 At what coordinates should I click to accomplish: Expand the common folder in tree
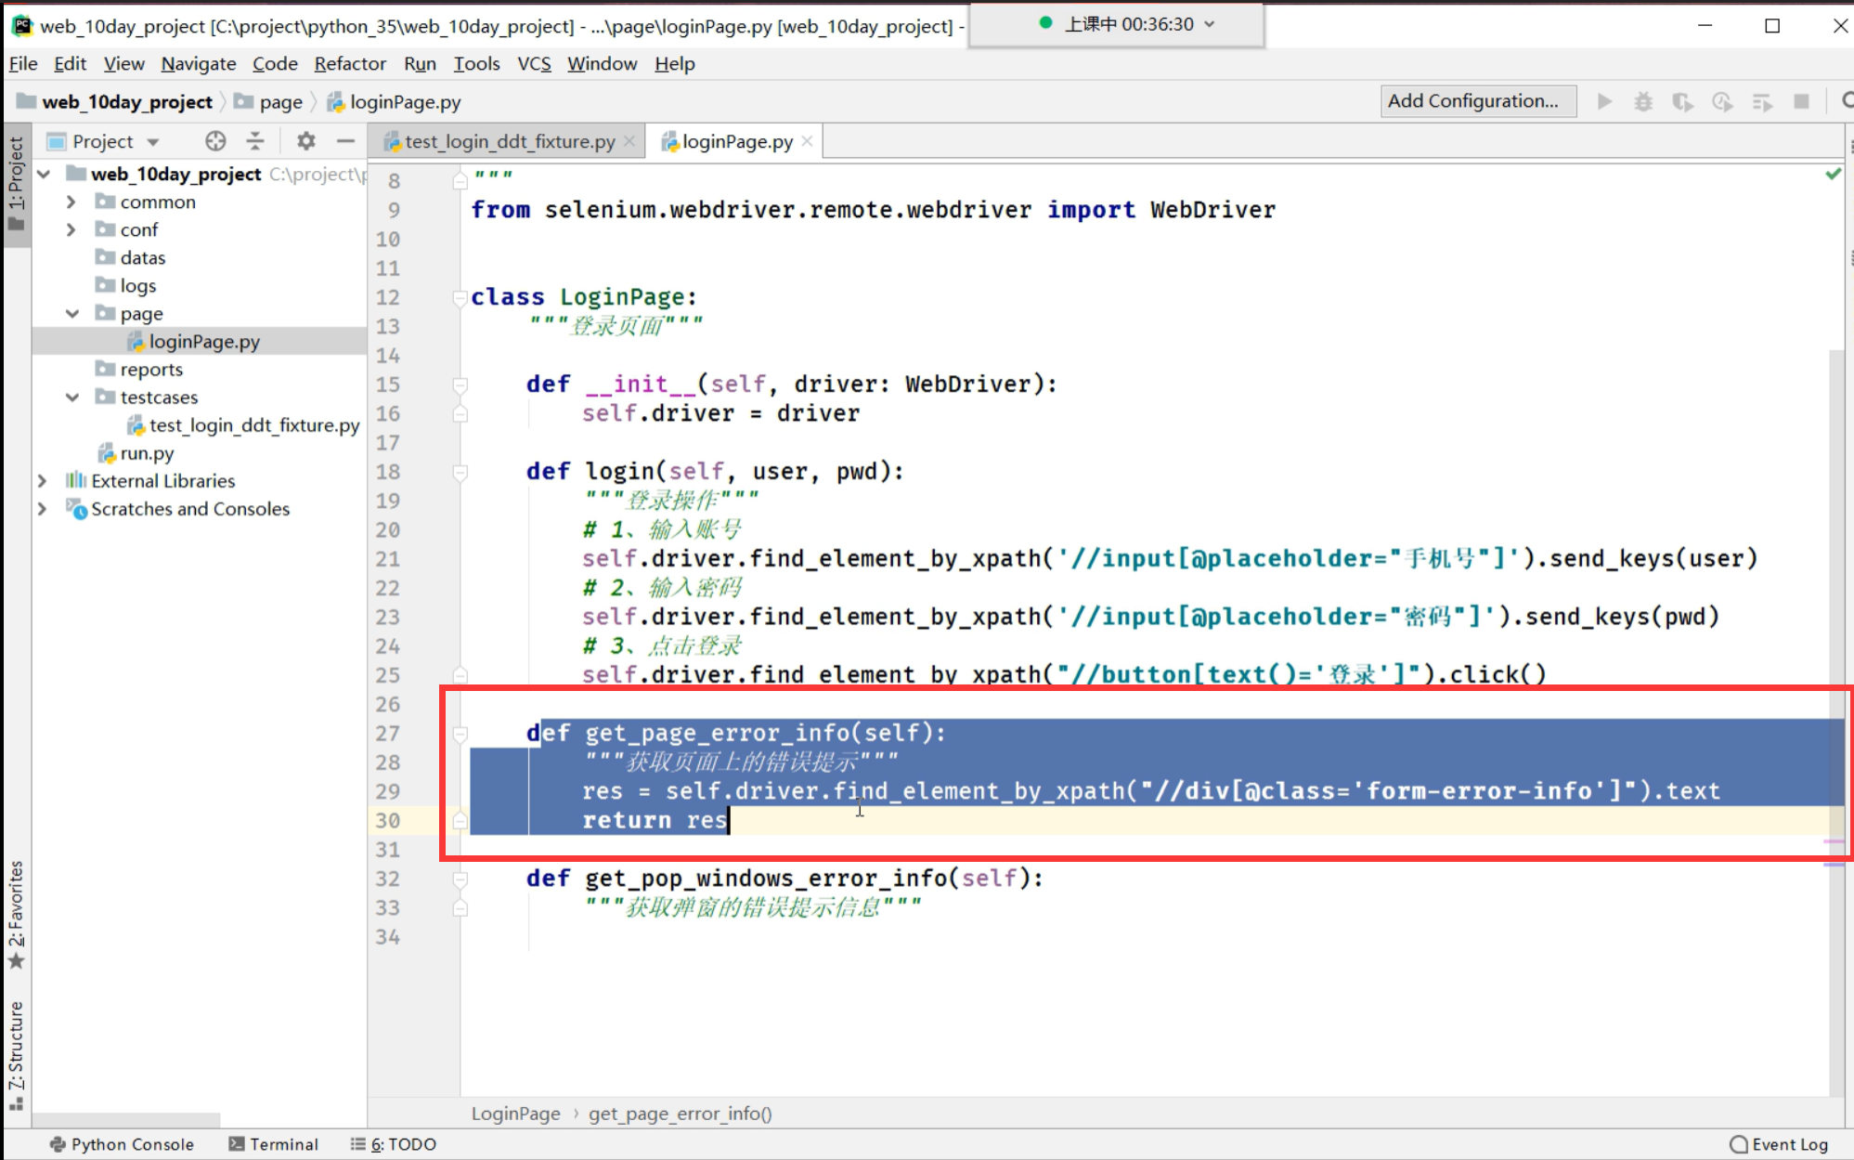(x=71, y=202)
